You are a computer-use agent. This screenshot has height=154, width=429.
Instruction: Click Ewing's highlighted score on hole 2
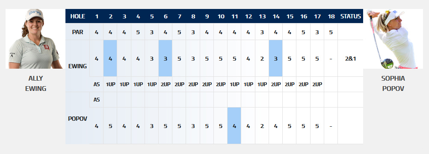[110, 58]
